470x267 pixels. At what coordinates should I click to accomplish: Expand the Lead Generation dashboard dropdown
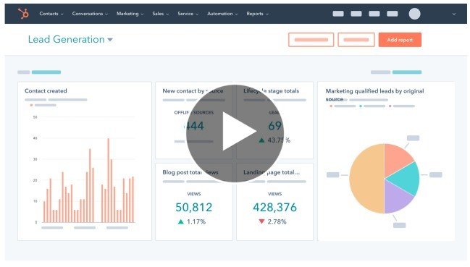pyautogui.click(x=110, y=40)
